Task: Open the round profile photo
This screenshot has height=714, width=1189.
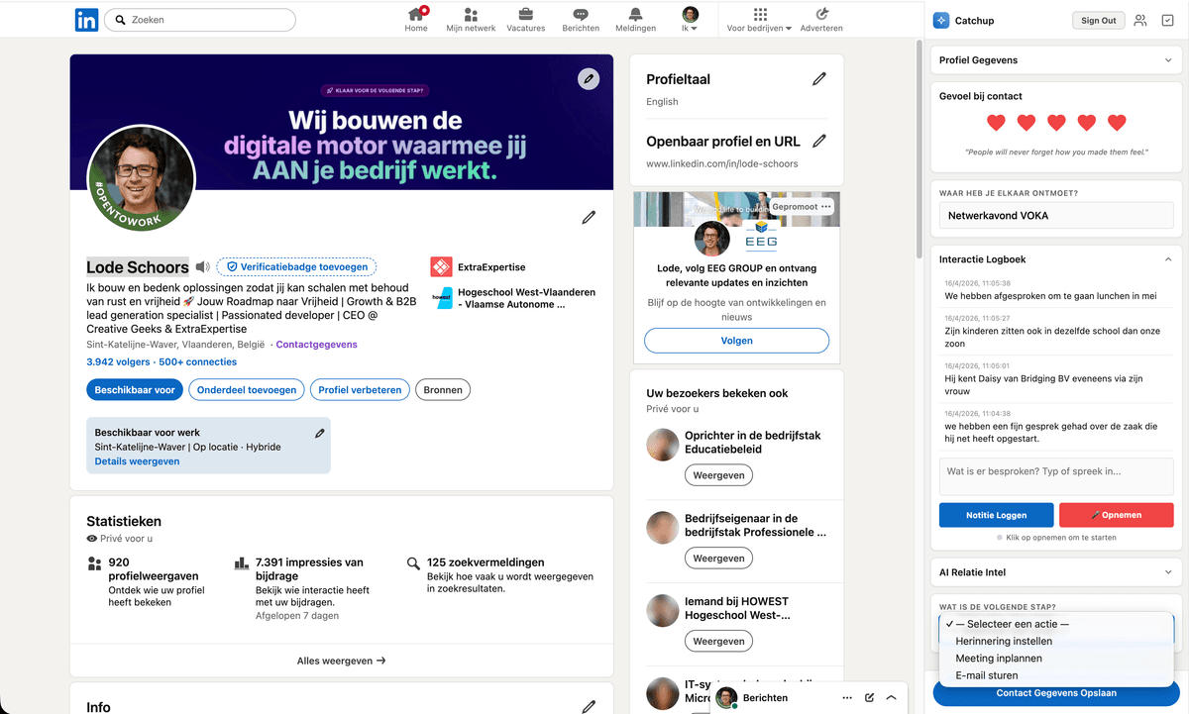Action: pos(142,180)
